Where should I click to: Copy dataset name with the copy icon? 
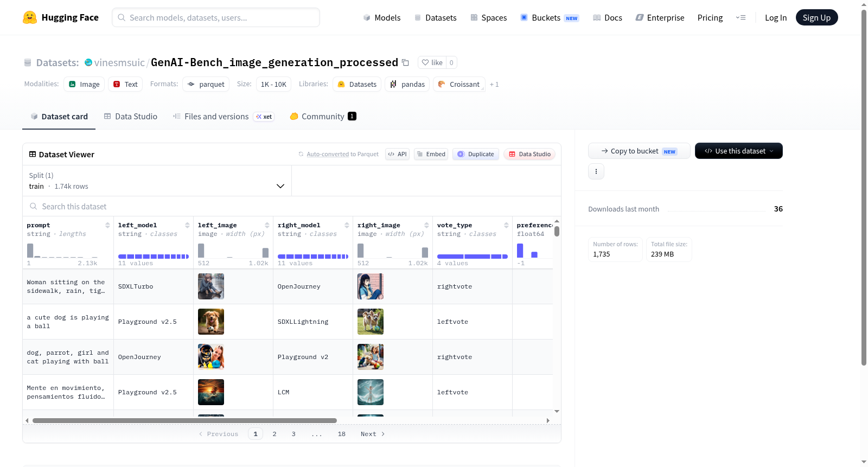click(x=405, y=62)
